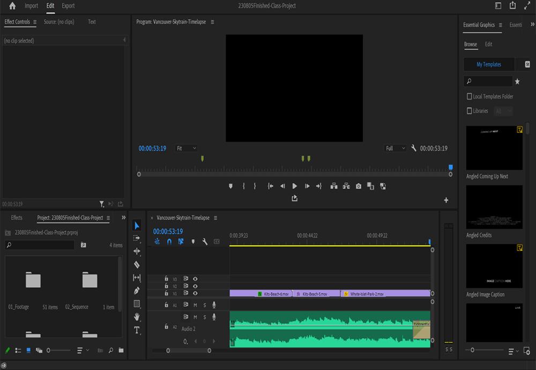
Task: Click add marker icon in timeline
Action: tap(193, 241)
